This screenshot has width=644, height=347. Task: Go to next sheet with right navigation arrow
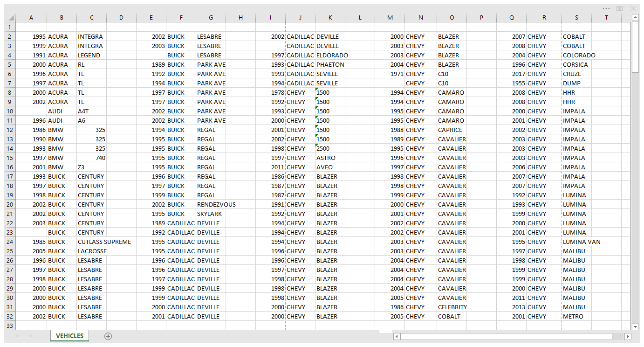point(31,336)
